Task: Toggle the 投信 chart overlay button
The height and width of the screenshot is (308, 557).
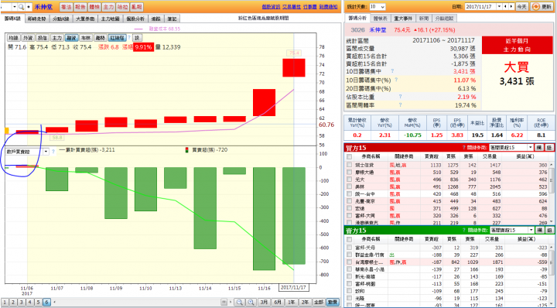Action: pyautogui.click(x=43, y=38)
